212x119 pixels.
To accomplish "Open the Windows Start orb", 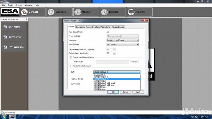I will (x=4, y=117).
